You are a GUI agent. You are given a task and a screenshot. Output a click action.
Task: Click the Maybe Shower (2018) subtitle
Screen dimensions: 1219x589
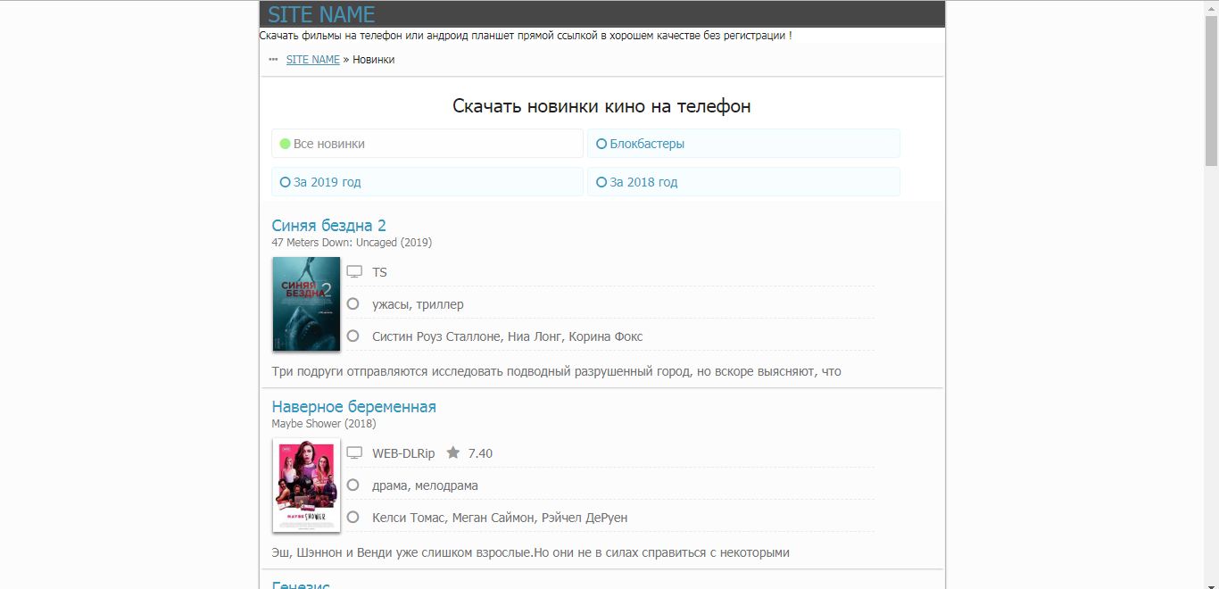pos(324,424)
